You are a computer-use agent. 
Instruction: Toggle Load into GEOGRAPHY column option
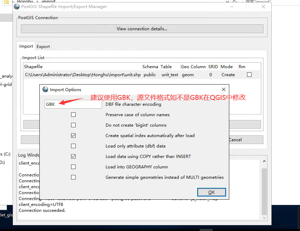[x=73, y=167]
